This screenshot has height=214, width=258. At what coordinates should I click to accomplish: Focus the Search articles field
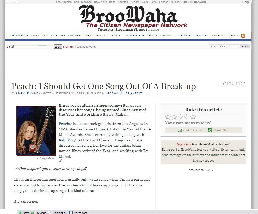pos(224,46)
